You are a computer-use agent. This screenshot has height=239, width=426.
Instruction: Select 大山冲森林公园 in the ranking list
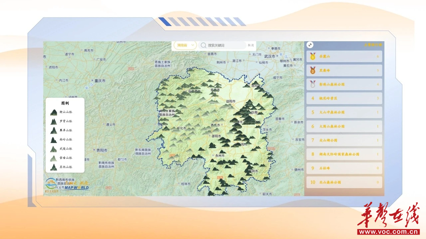[x=344, y=112]
